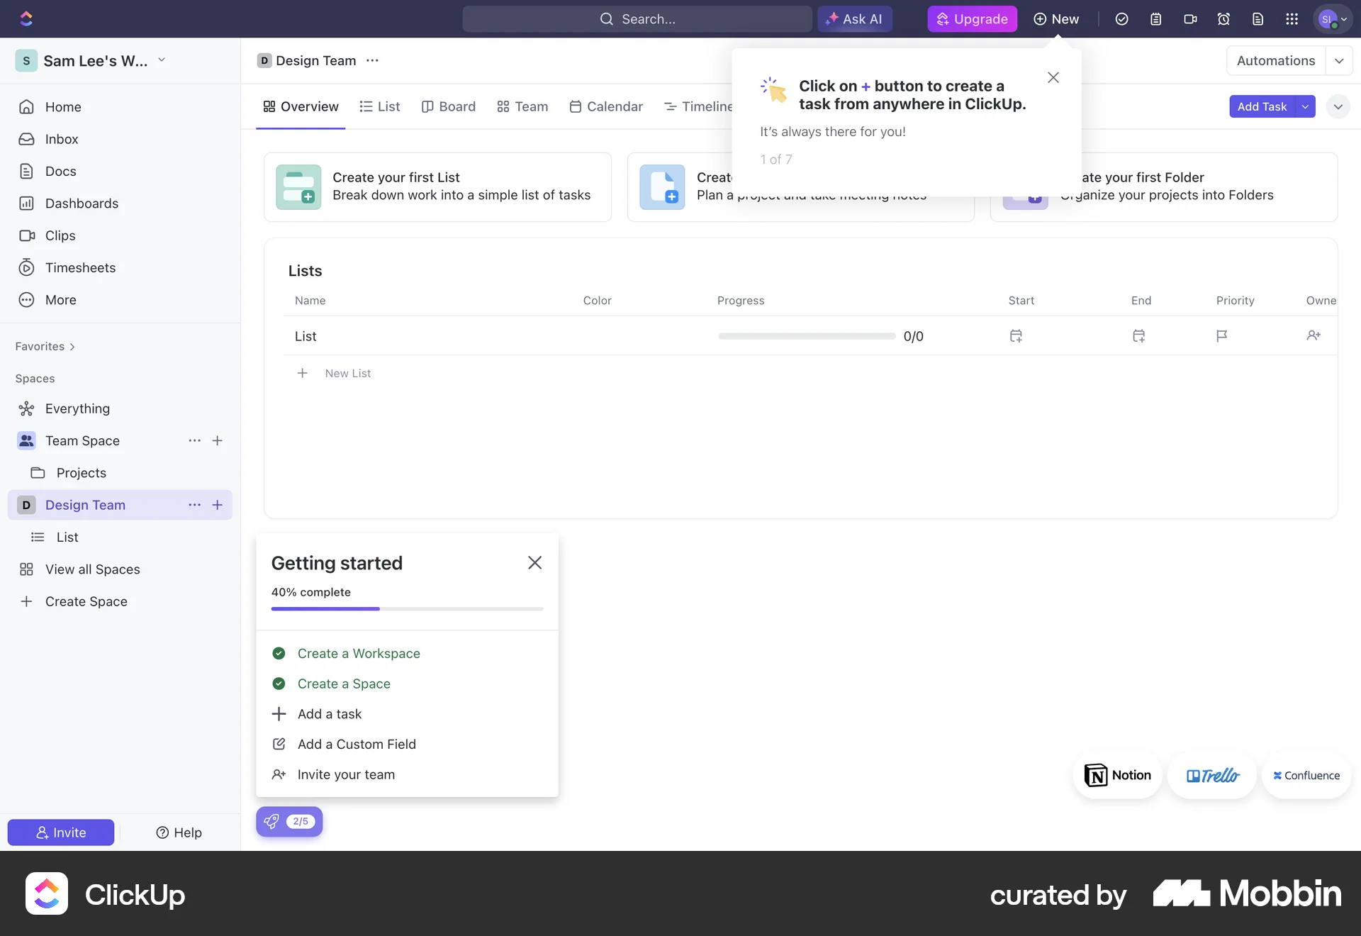Viewport: 1361px width, 936px height.
Task: Set a start date with the calendar icon
Action: coord(1016,335)
